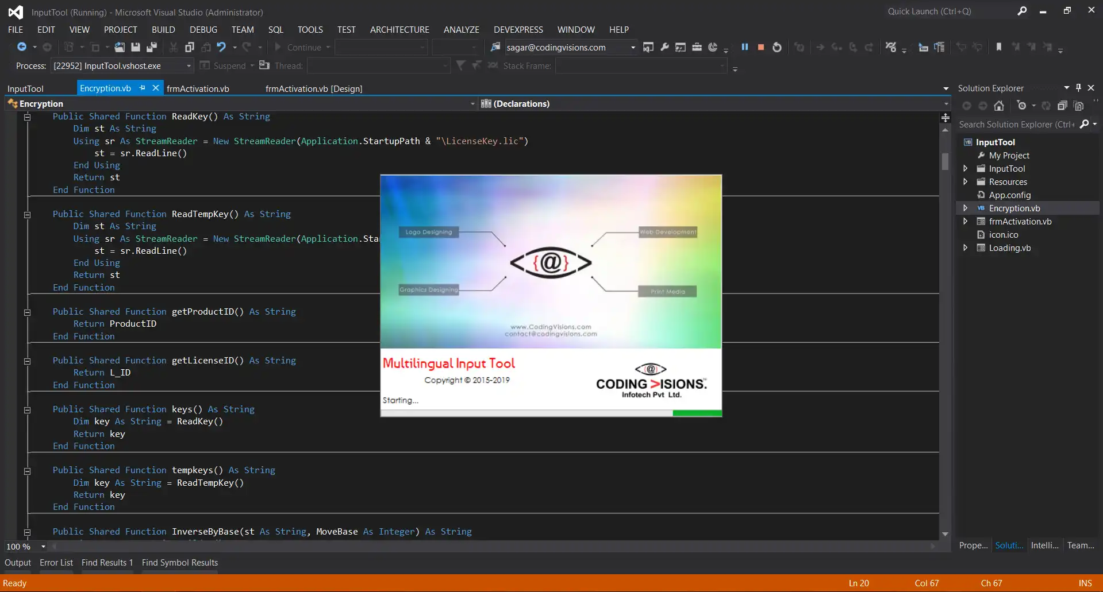The width and height of the screenshot is (1103, 592).
Task: Collapse the getLicenseID function outline
Action: (x=27, y=361)
